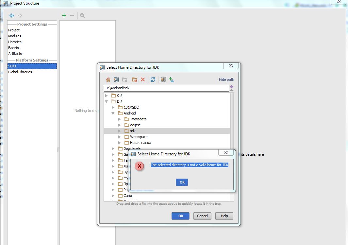Click the project directory icon in chooser toolbar
Viewport: 348px width, 245px height.
pyautogui.click(x=116, y=79)
